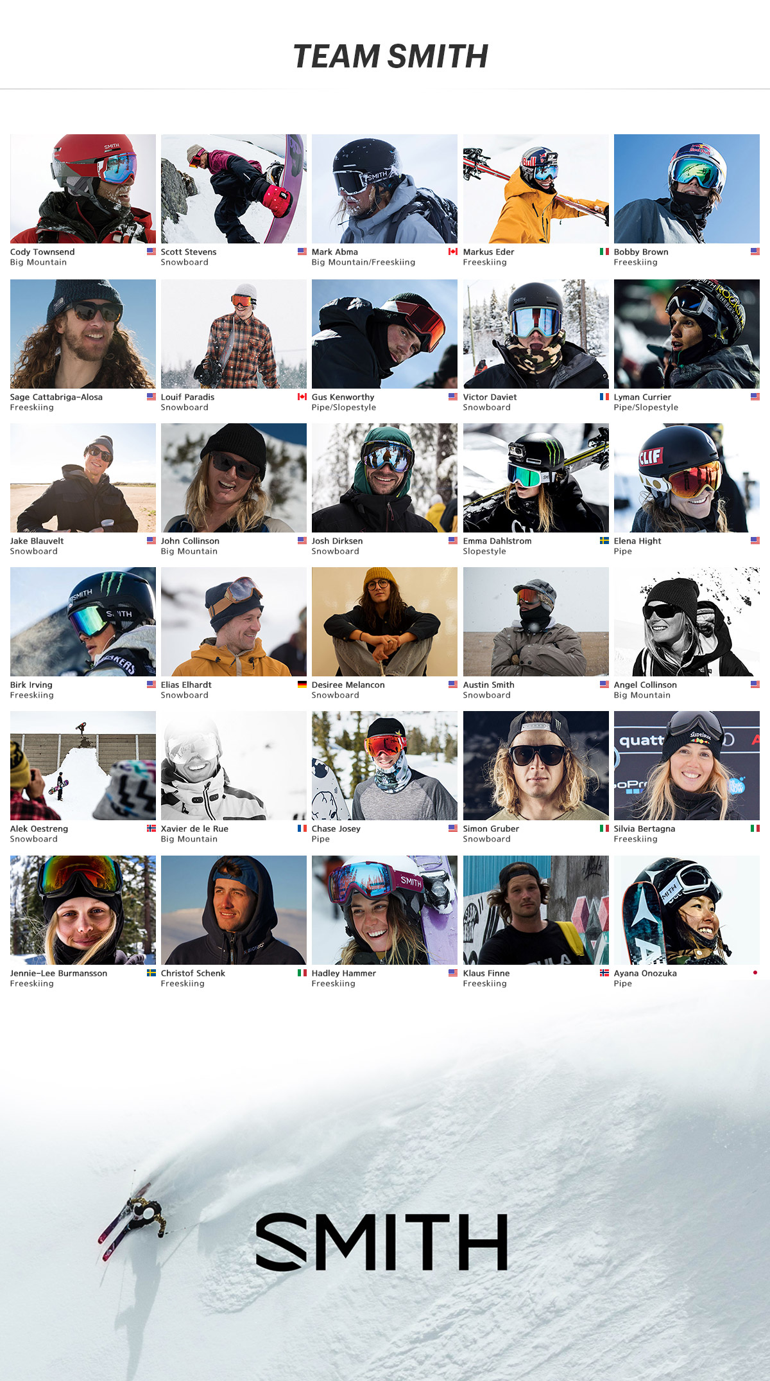Open Elena Hight's helmet photo
This screenshot has height=1381, width=770.
pos(687,478)
